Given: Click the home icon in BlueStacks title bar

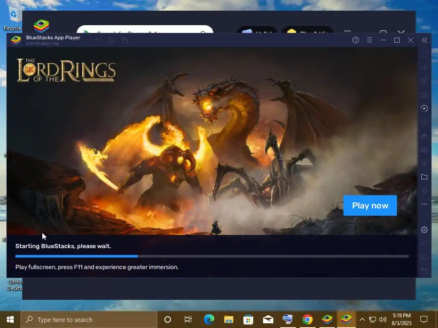Looking at the screenshot, I should (111, 41).
